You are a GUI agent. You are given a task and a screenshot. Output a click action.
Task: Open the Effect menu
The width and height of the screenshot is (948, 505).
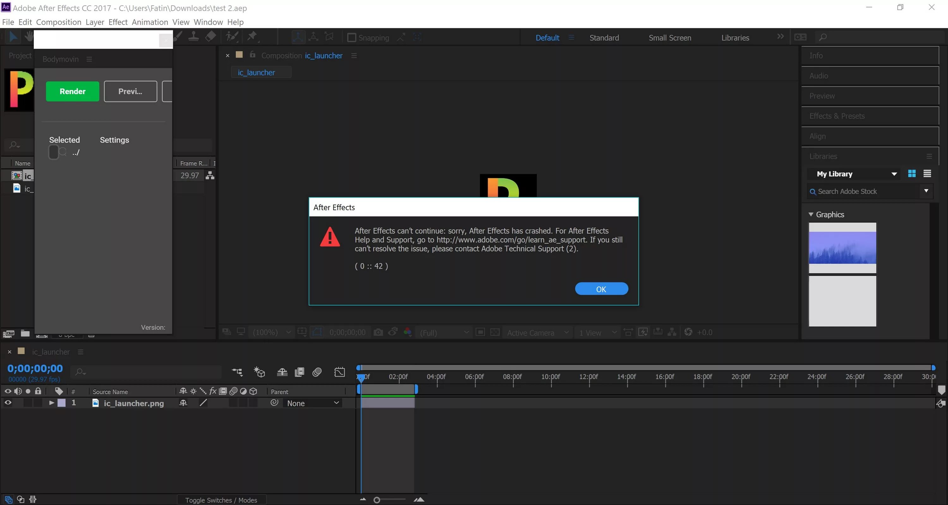[x=118, y=22]
